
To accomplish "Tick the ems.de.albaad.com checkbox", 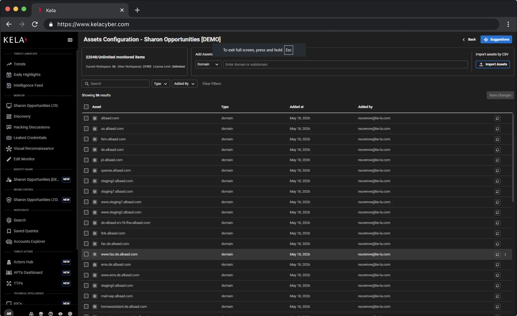I will click(86, 265).
